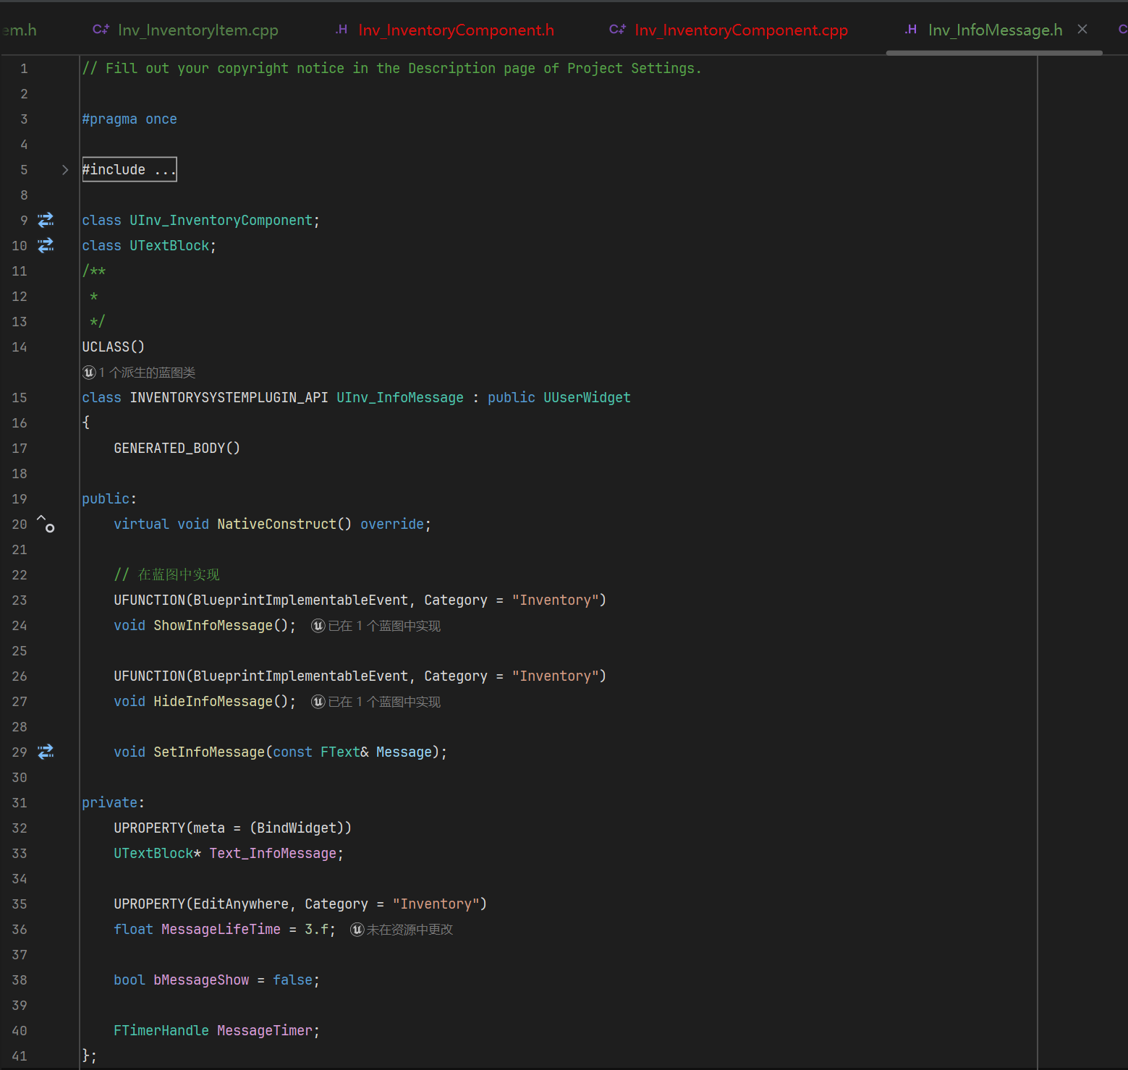
Task: Click the MessageLifeTime variable name
Action: click(x=221, y=929)
